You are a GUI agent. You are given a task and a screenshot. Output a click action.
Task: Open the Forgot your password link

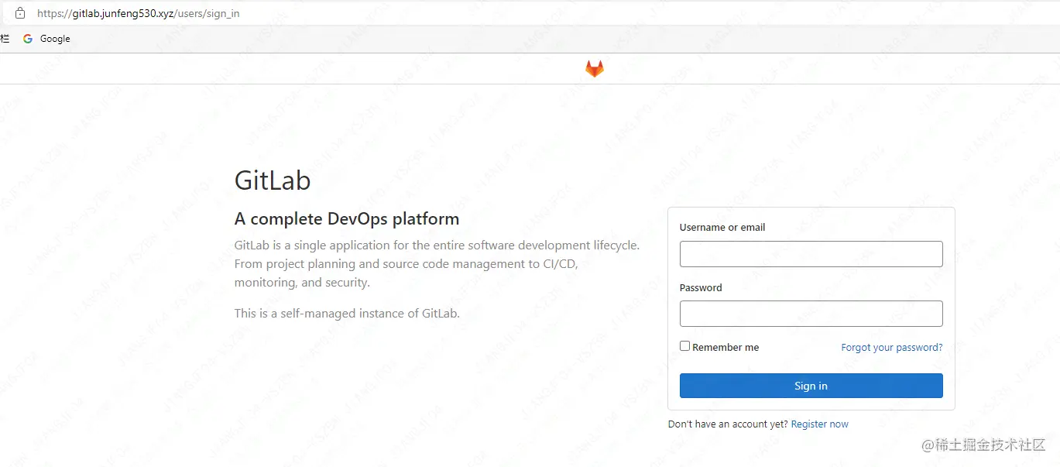[x=892, y=348]
